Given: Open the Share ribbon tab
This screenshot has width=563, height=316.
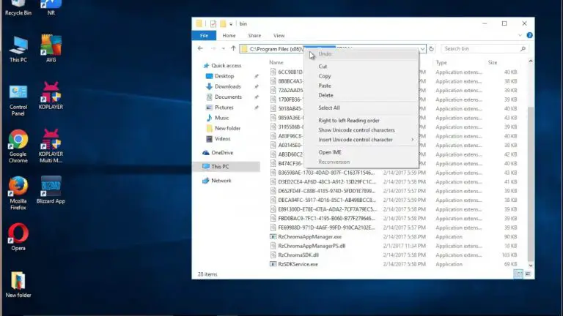Looking at the screenshot, I should [x=254, y=35].
